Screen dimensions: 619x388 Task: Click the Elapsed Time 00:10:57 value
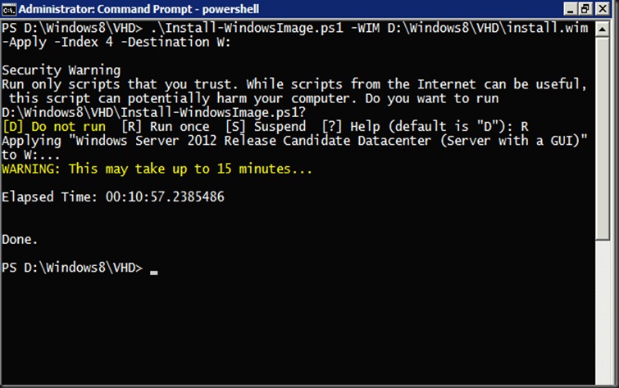tap(165, 196)
